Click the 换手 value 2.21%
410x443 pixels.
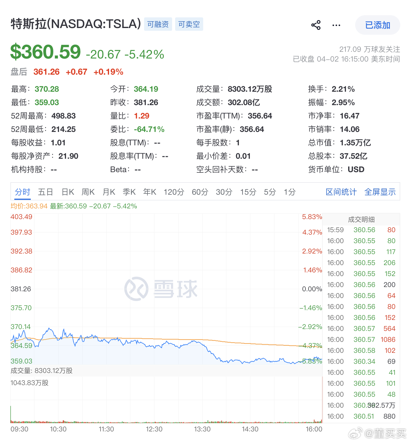[343, 89]
